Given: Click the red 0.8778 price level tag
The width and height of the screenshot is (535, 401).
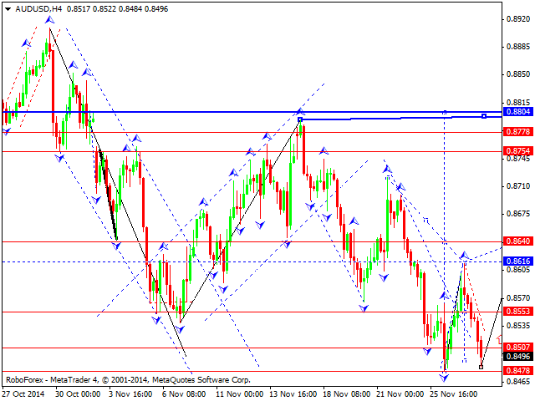Looking at the screenshot, I should (x=518, y=132).
